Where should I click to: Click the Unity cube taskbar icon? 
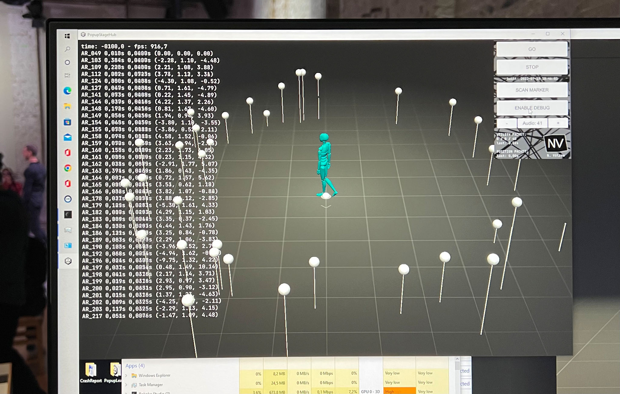(x=68, y=261)
